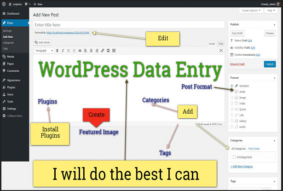Select the Link post format
Viewport: 283px width, 191px height.
click(x=232, y=115)
